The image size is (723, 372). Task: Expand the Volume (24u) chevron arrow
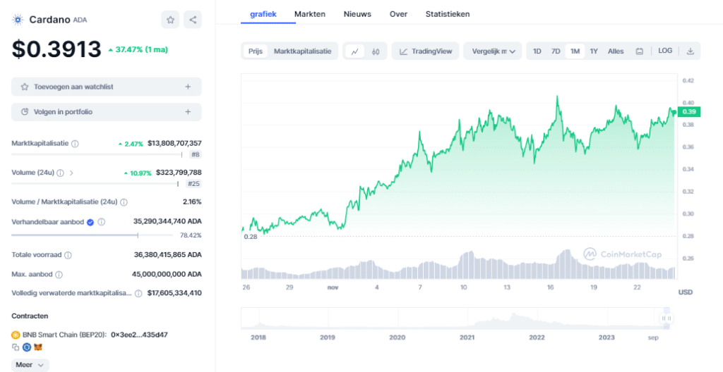[71, 173]
